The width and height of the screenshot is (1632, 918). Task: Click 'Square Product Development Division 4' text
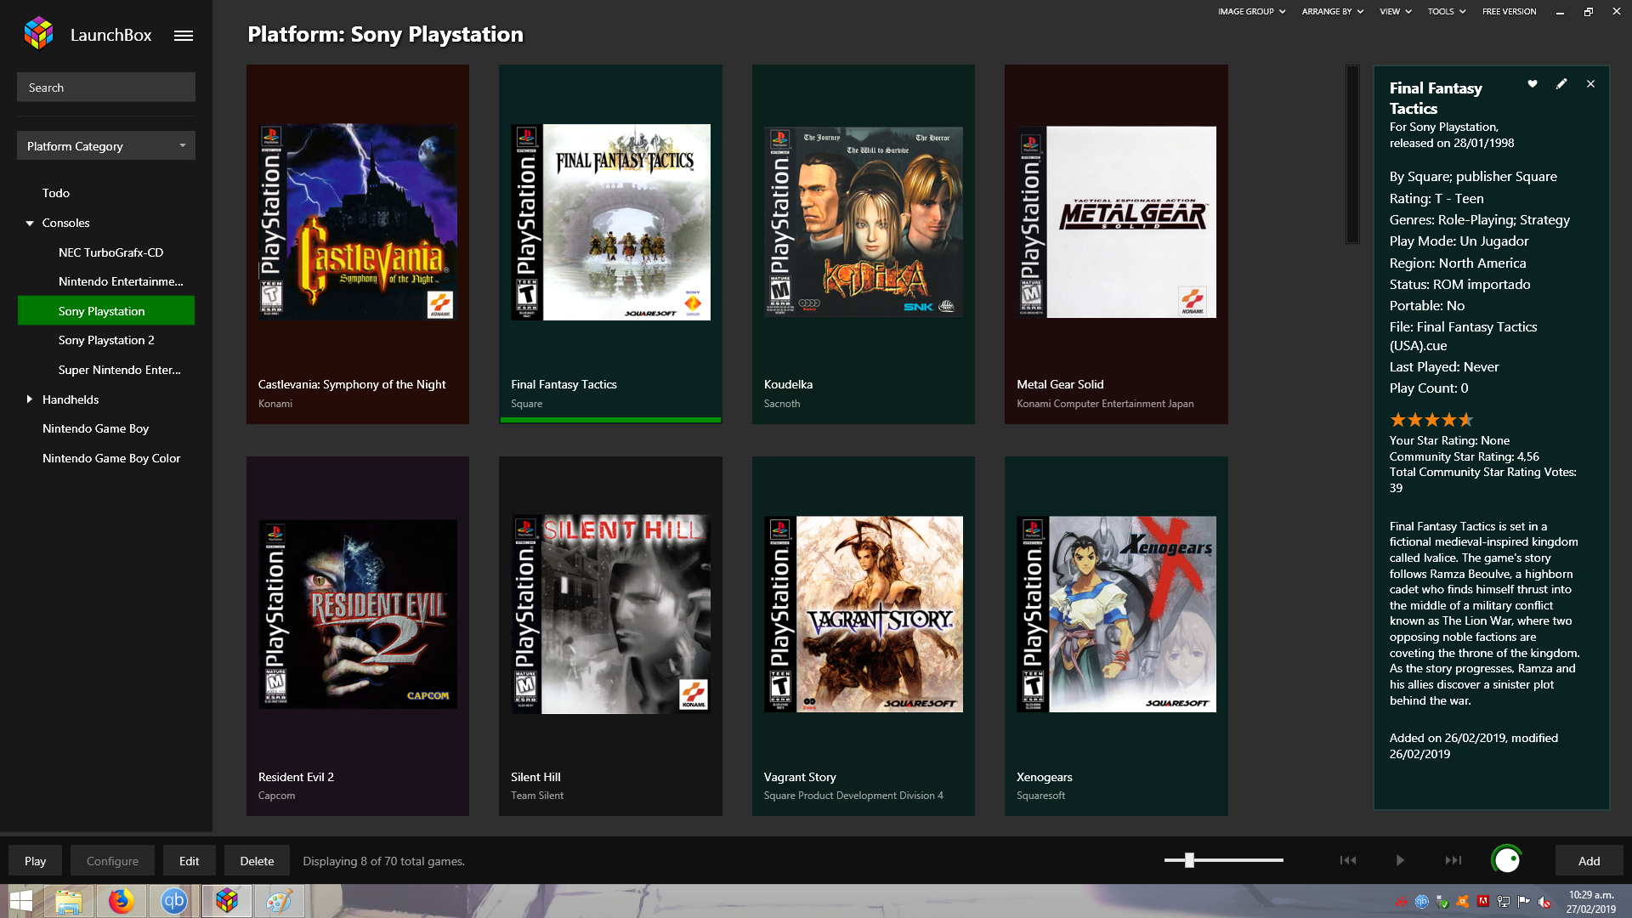[853, 796]
